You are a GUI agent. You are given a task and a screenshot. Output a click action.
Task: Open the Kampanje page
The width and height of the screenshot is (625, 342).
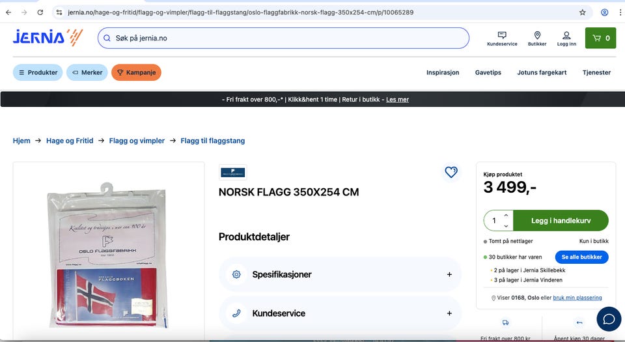(x=136, y=72)
